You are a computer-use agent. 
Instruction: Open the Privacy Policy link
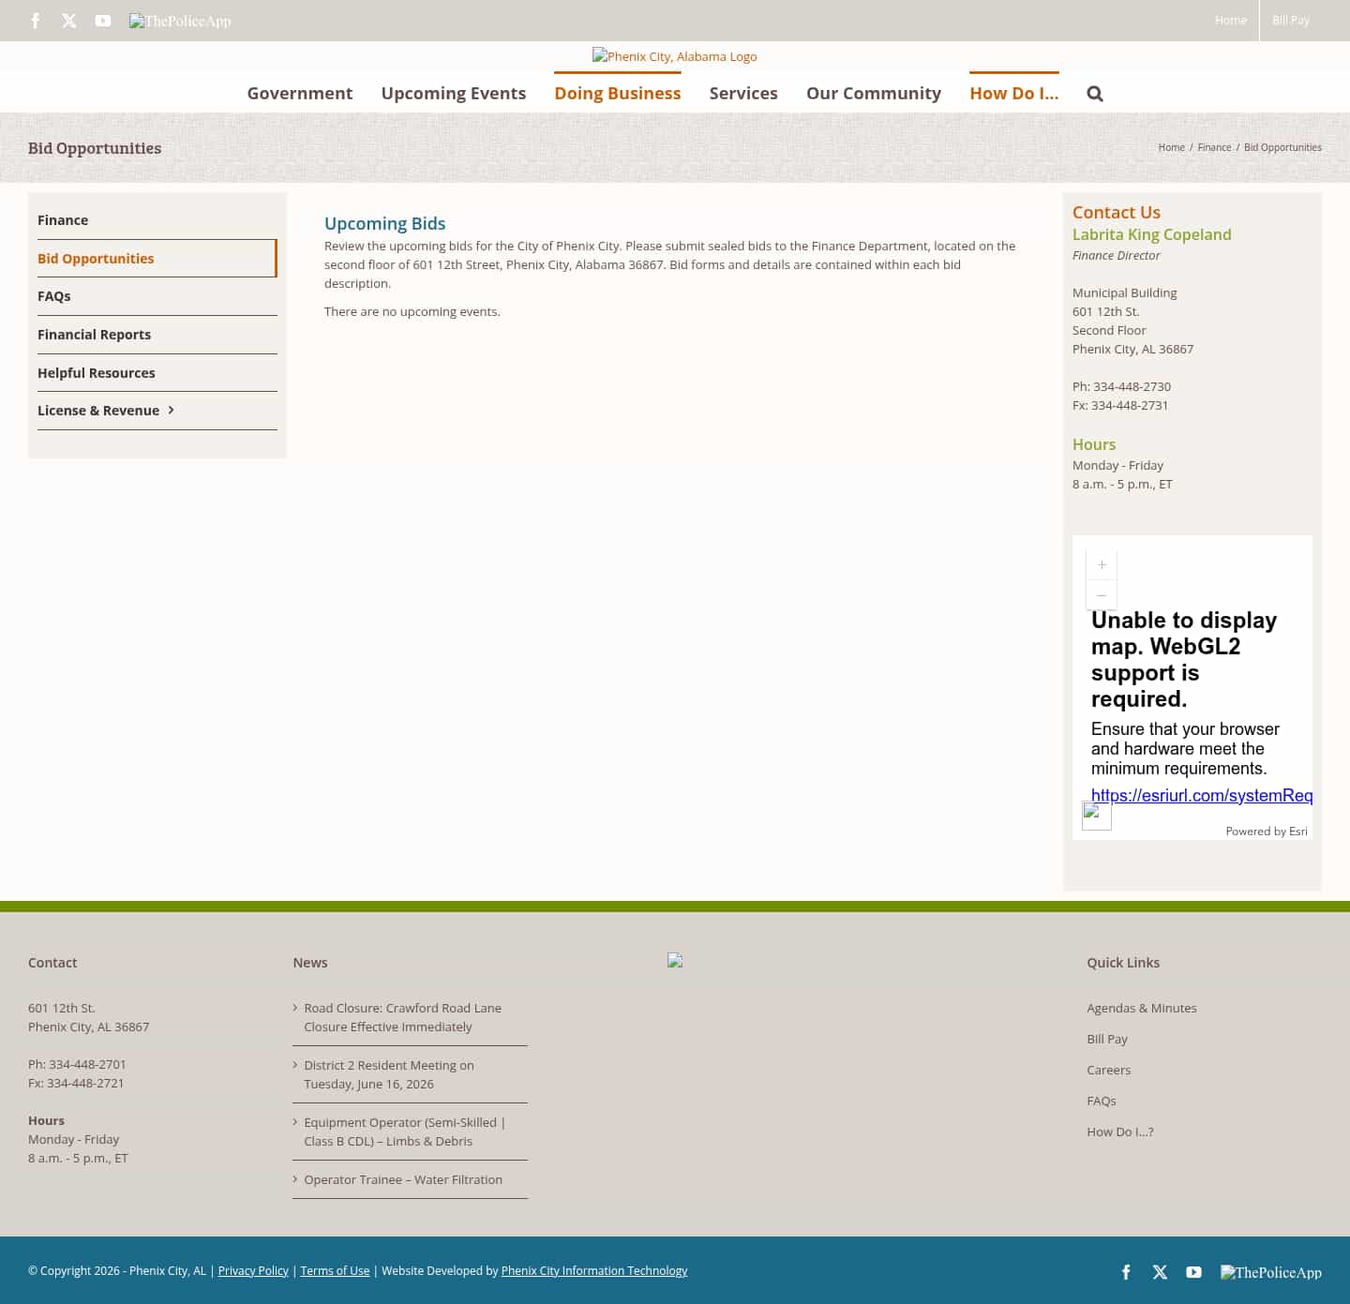click(x=253, y=1271)
